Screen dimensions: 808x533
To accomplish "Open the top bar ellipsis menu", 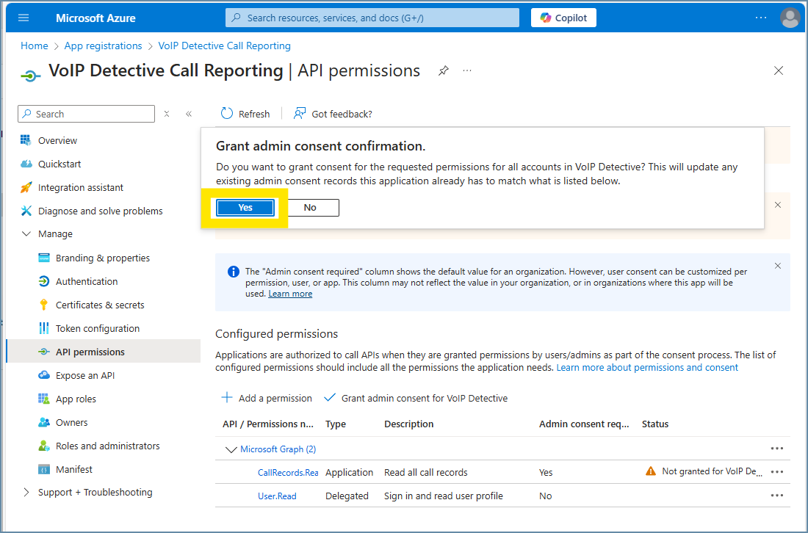I will tap(760, 18).
